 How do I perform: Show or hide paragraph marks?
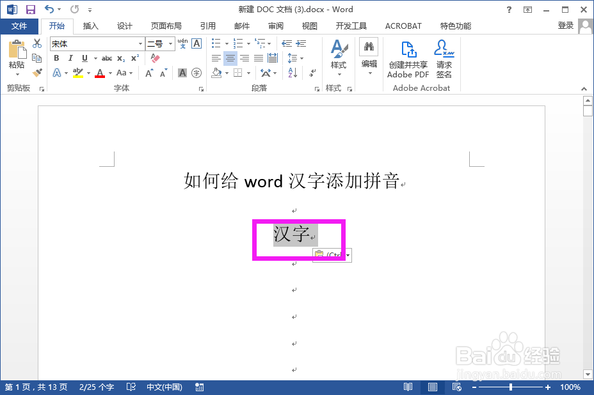(312, 73)
